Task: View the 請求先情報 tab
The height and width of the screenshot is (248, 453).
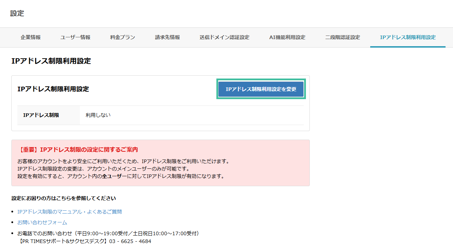Action: [x=166, y=37]
